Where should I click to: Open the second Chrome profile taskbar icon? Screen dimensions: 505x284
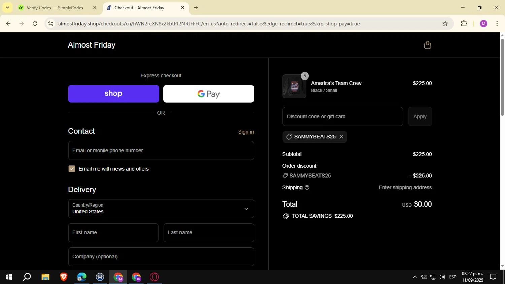(136, 277)
